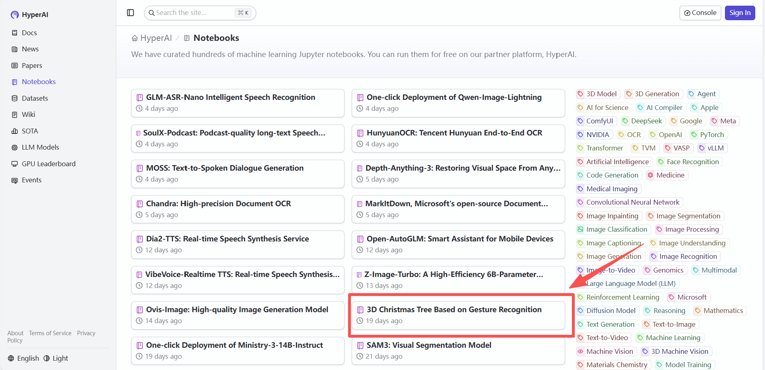Viewport: 765px width, 370px height.
Task: Toggle the sidebar panel icon
Action: pos(130,13)
